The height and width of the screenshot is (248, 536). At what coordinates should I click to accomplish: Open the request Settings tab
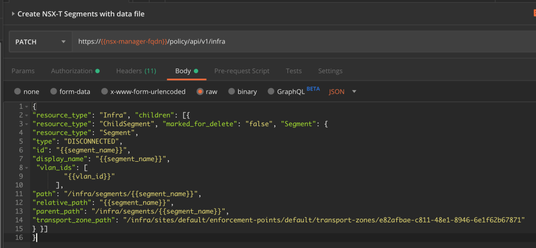pos(330,71)
